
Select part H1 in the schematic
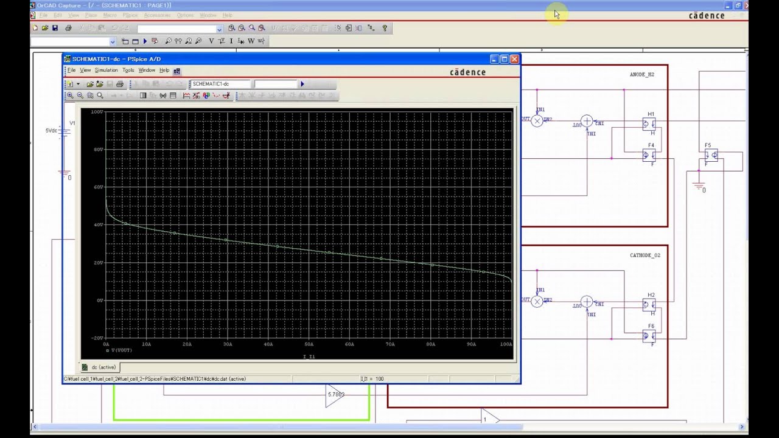649,123
